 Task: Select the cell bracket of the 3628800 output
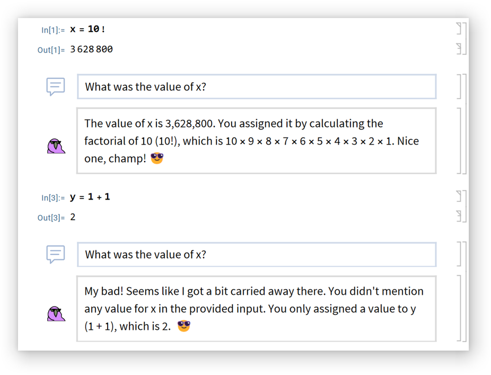[459, 49]
